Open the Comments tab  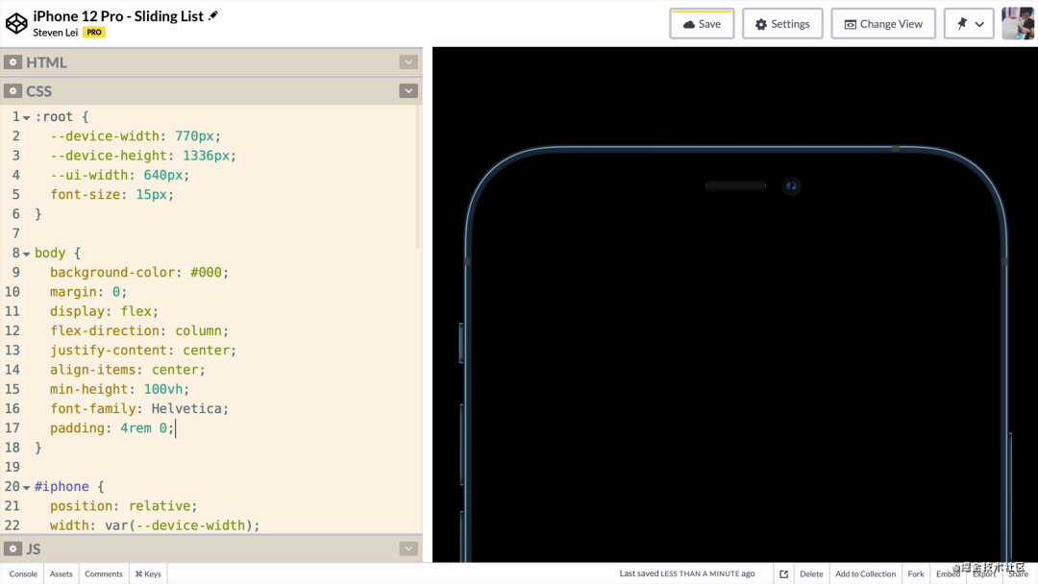(x=103, y=574)
